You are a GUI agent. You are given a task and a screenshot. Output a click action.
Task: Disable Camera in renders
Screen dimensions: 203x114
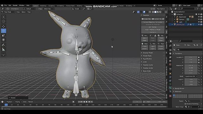[x=201, y=19]
